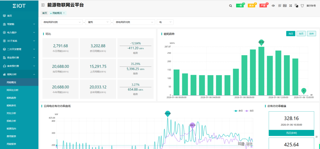Screen dimensions: 320x149
Task: Open theme settings via the T-shirt icon
Action: [x=302, y=5]
